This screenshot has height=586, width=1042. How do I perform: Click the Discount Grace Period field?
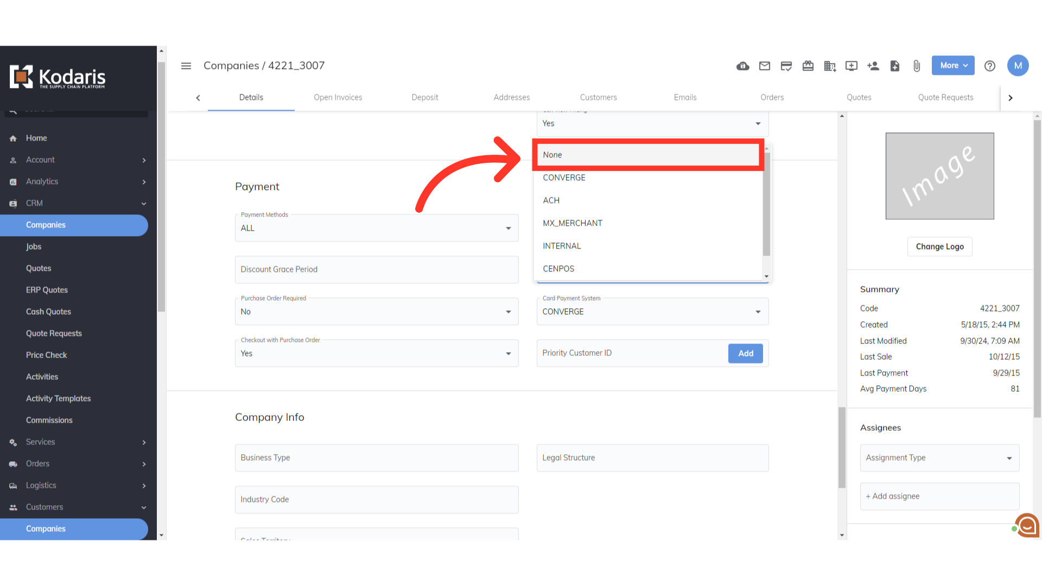coord(376,270)
